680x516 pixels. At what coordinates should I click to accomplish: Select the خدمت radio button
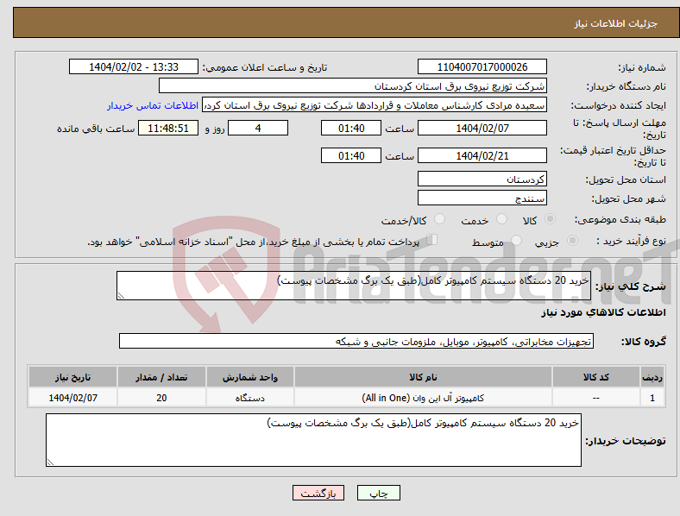501,219
